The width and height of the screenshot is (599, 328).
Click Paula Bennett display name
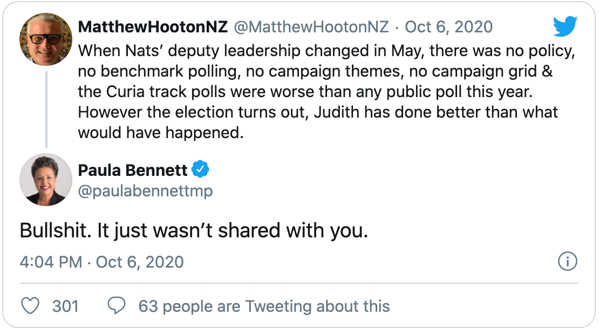133,170
